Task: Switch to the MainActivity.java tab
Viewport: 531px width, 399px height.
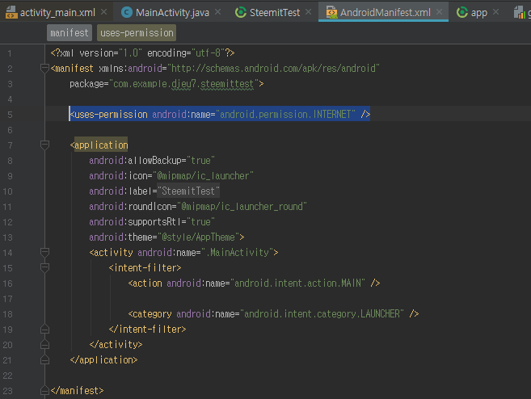Action: (x=171, y=13)
